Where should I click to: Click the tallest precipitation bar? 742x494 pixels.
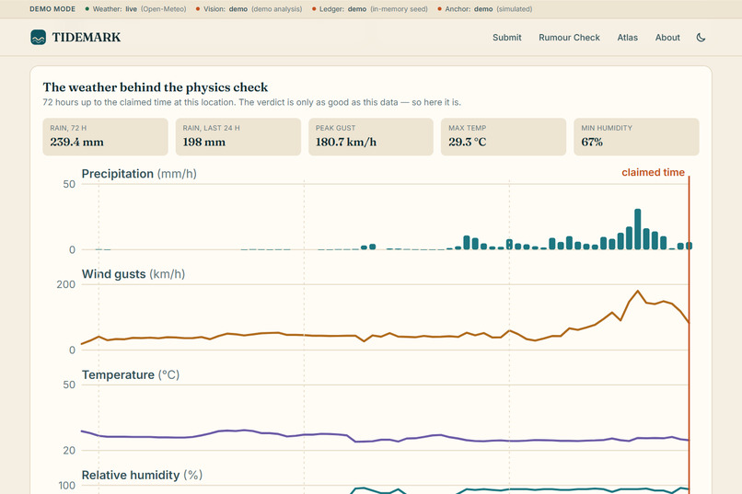637,229
